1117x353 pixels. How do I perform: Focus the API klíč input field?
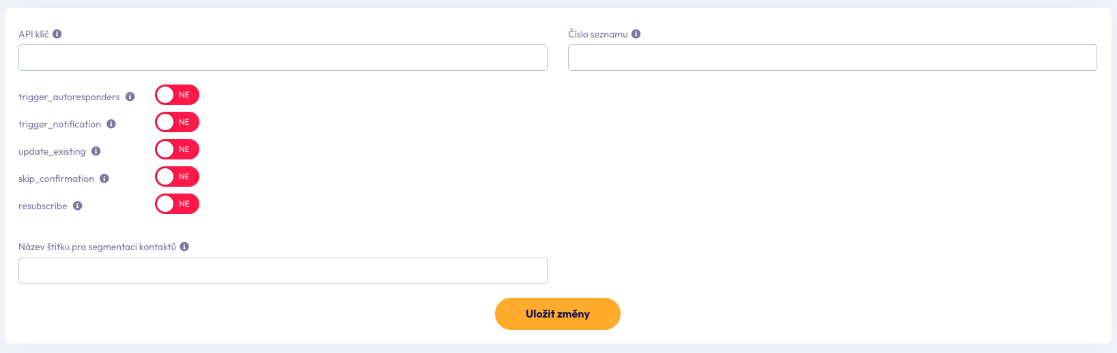(283, 58)
